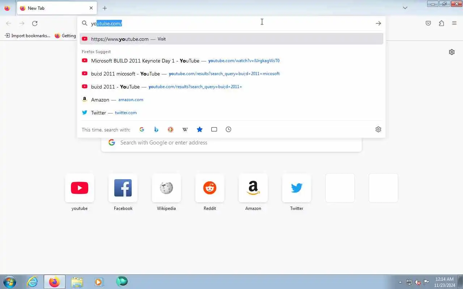Click the Firefox View icon
Screen dimensions: 463x289
7,8
